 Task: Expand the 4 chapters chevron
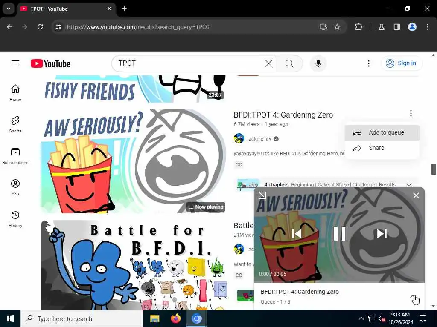click(409, 185)
